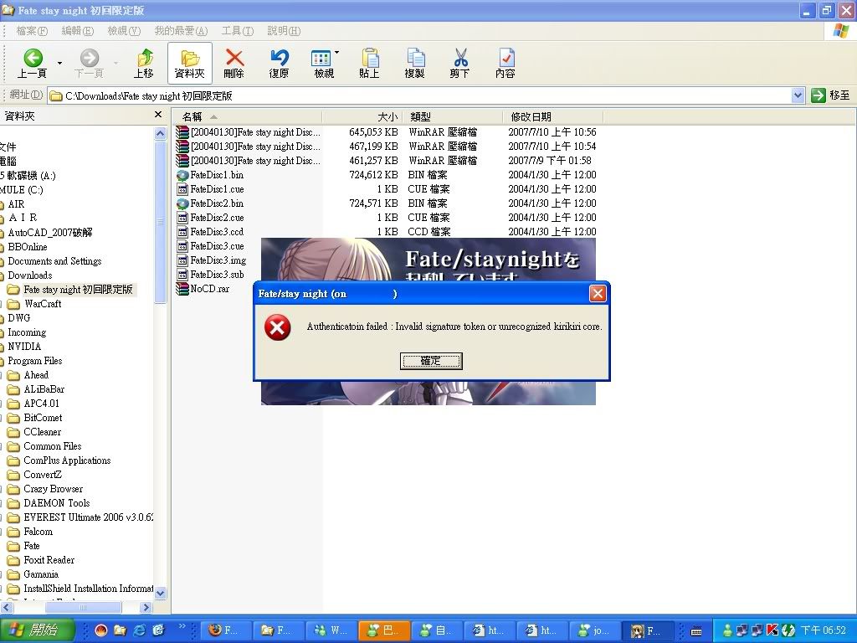Click the 移至 (Go) button

(831, 95)
